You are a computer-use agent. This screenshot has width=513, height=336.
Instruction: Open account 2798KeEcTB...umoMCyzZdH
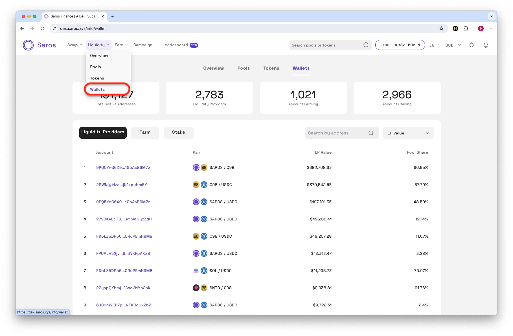(x=124, y=219)
